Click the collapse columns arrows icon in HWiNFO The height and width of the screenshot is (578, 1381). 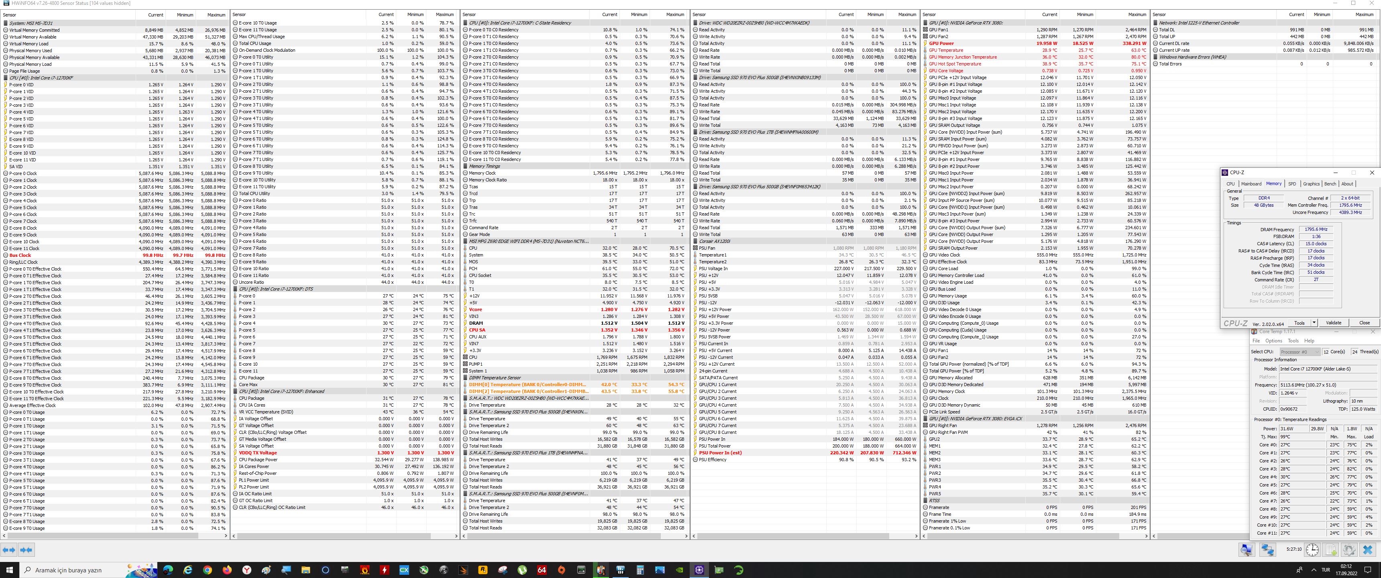coord(26,550)
